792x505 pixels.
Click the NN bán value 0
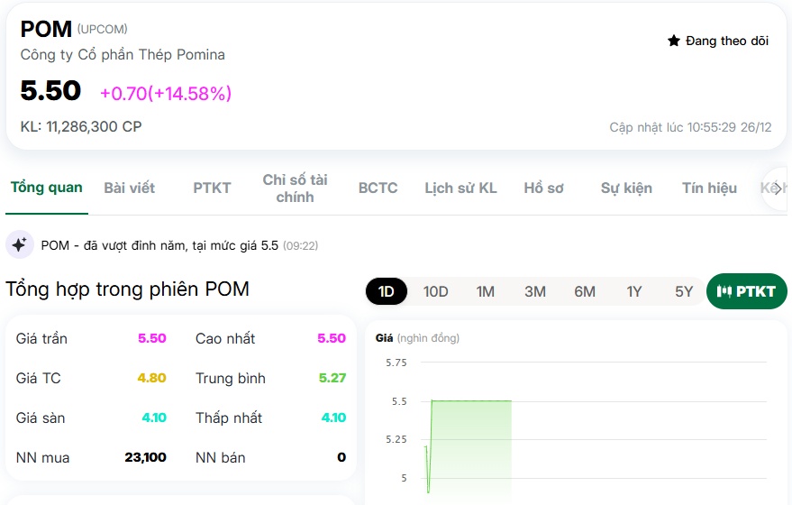click(x=342, y=457)
